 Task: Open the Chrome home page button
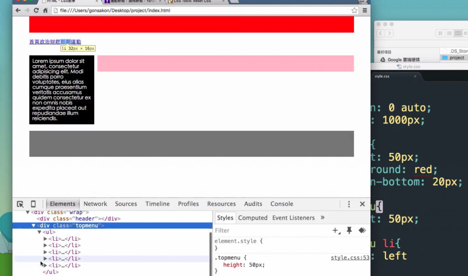point(45,11)
